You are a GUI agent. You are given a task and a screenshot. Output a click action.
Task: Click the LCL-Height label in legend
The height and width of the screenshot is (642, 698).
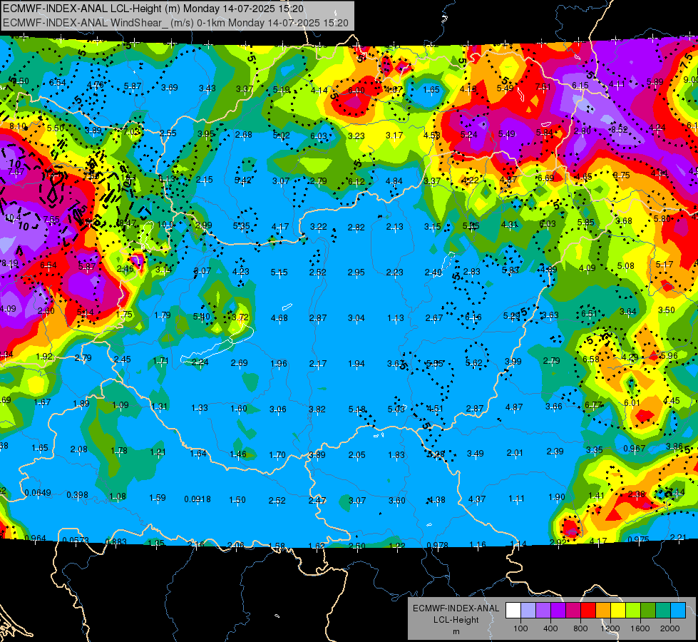[x=456, y=620]
